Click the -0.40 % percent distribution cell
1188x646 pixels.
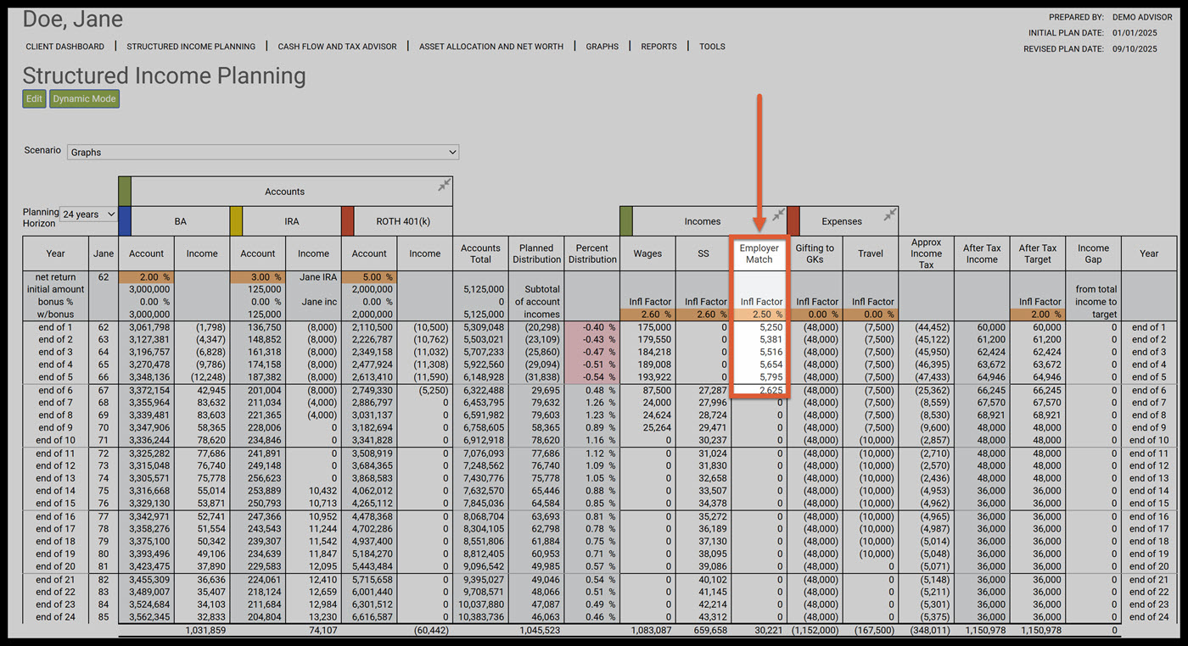click(592, 327)
